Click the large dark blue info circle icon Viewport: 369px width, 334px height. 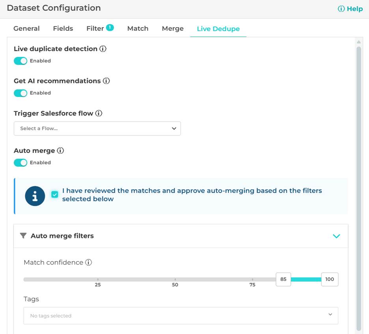click(x=35, y=196)
